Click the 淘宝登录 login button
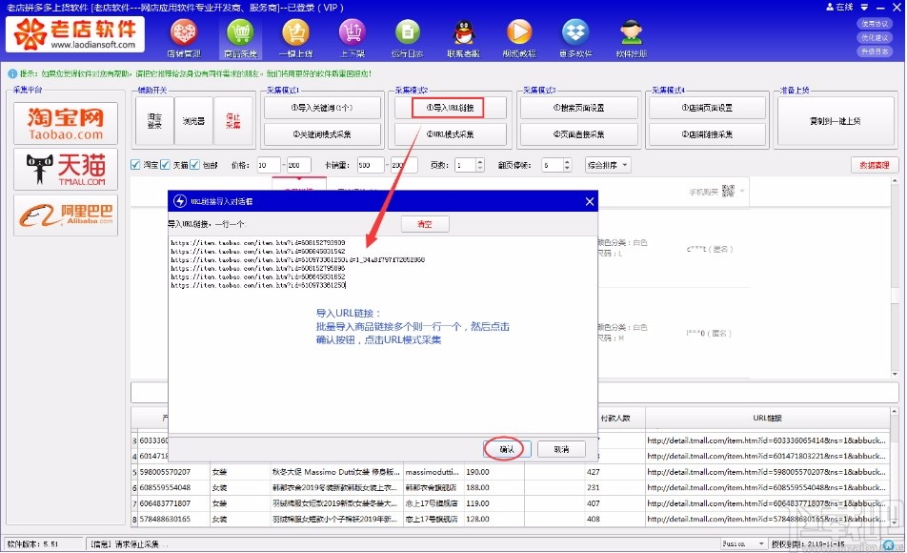Image resolution: width=907 pixels, height=553 pixels. (154, 121)
